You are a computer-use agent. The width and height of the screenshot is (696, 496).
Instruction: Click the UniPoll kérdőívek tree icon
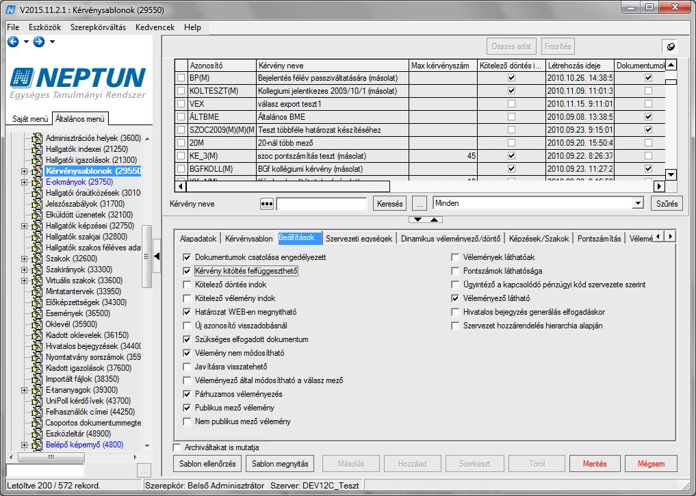(x=37, y=401)
